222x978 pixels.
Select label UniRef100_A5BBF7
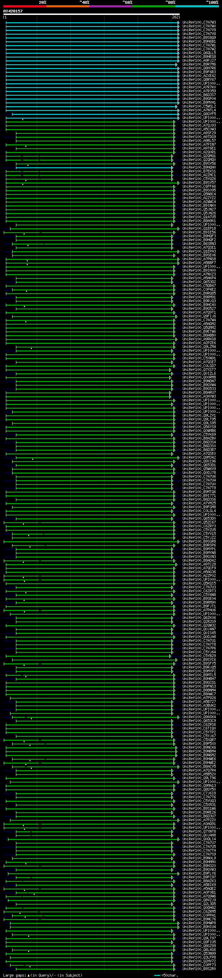pos(199,263)
